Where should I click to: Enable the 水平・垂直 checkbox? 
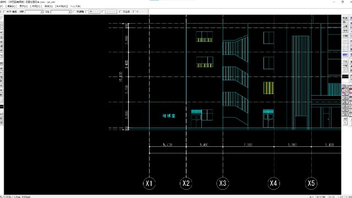4,12
